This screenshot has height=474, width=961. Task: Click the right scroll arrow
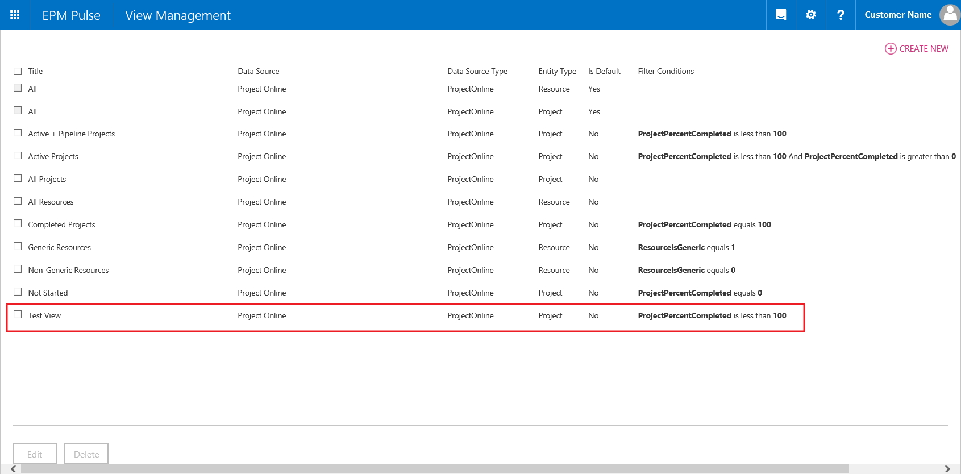947,469
